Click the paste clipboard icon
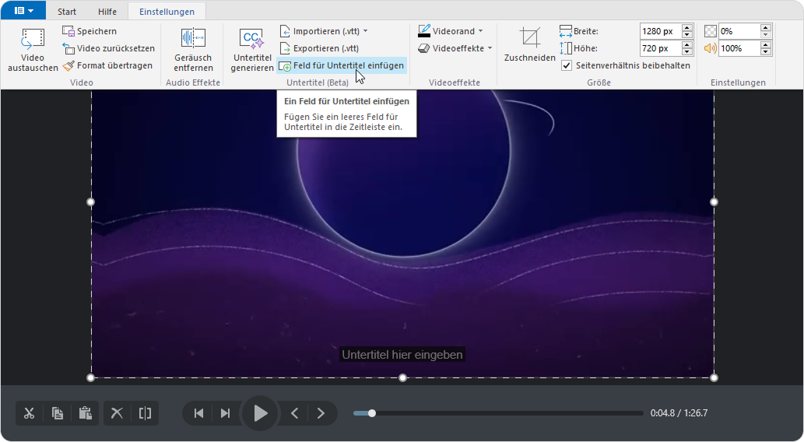 click(x=85, y=413)
